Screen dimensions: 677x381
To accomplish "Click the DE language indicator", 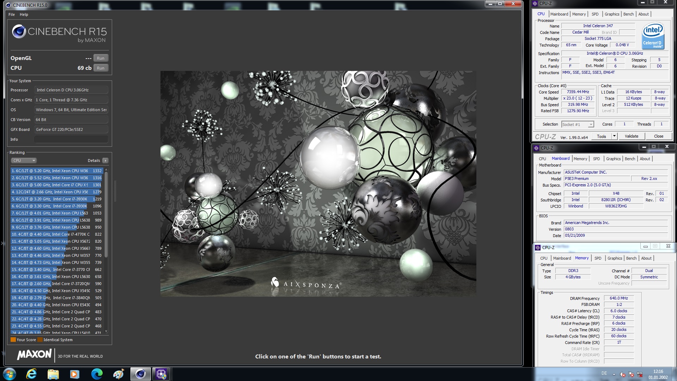I will coord(604,373).
